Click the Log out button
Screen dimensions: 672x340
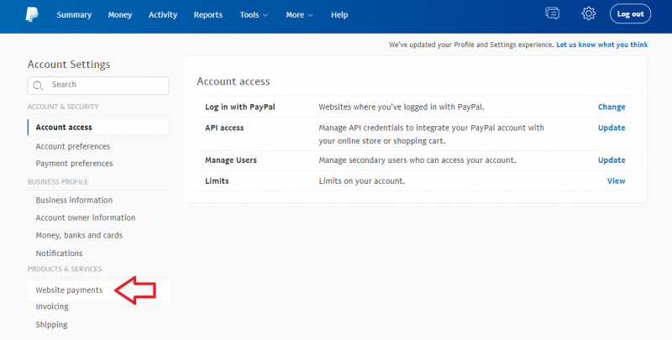click(630, 13)
